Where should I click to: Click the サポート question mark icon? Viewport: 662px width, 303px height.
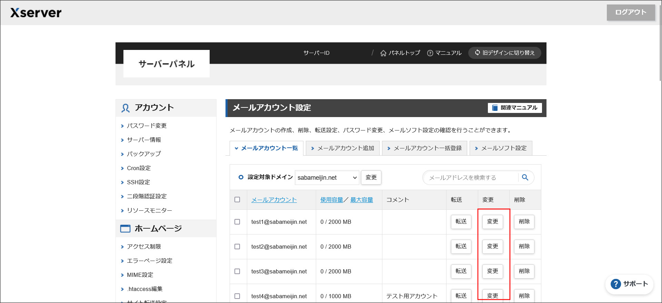coord(615,284)
